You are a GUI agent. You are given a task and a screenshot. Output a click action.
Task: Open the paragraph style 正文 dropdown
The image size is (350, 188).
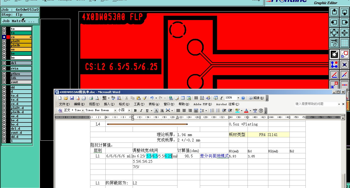(83, 110)
